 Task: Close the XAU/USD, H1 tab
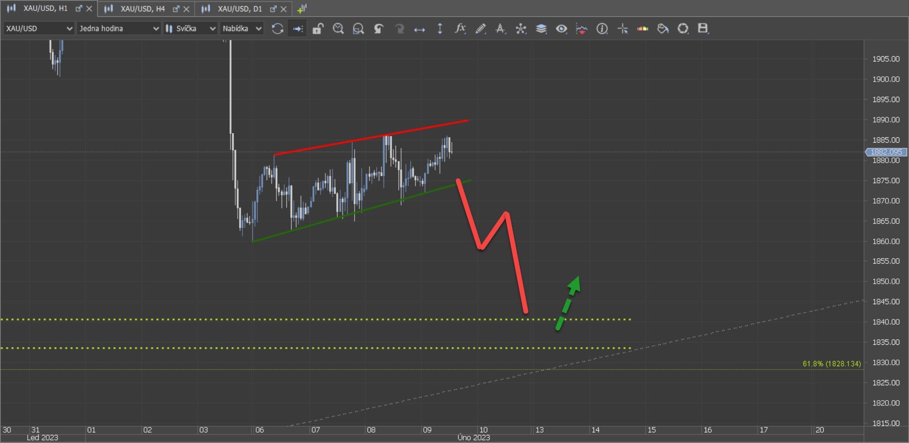click(89, 9)
